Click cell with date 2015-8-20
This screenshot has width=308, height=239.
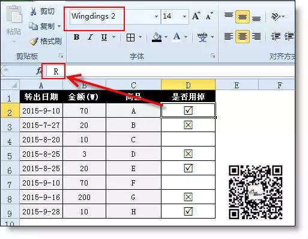tap(41, 139)
